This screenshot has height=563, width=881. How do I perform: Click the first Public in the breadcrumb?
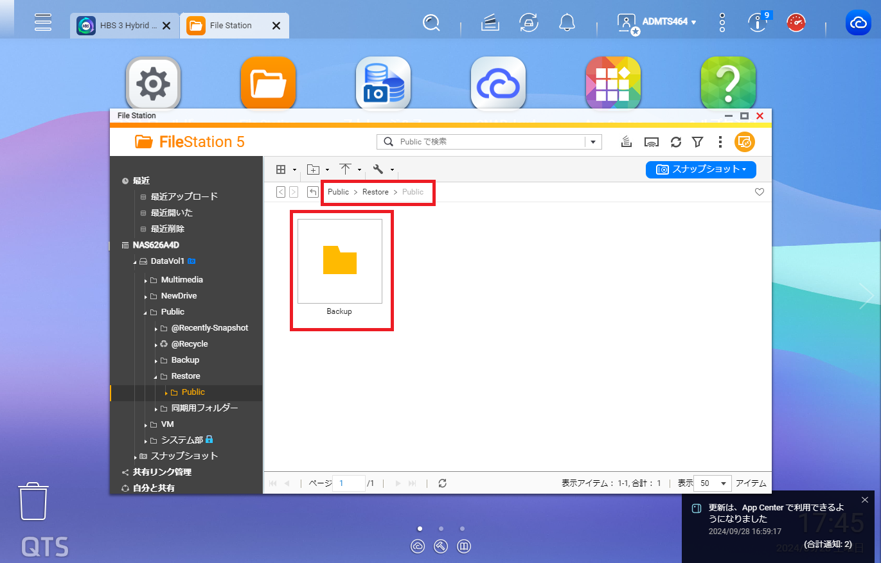point(338,192)
